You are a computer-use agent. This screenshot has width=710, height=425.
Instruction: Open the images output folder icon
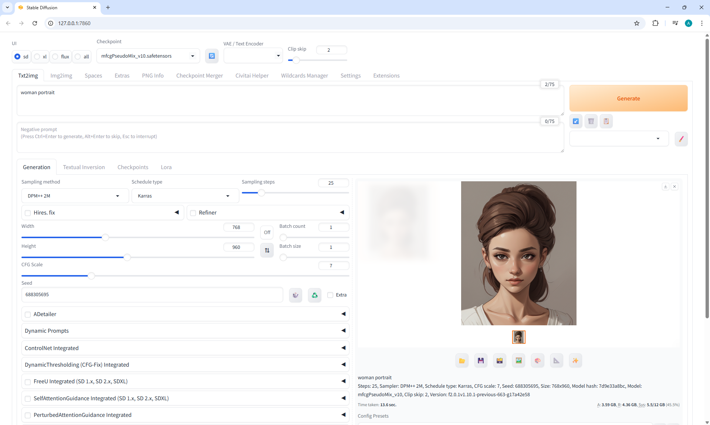click(462, 361)
